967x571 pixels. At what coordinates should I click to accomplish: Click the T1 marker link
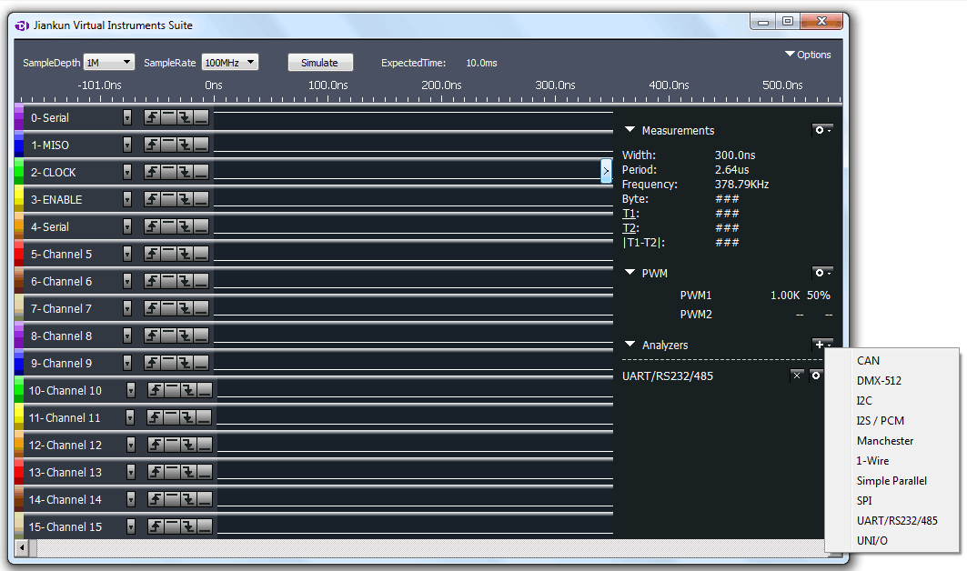[x=629, y=214]
